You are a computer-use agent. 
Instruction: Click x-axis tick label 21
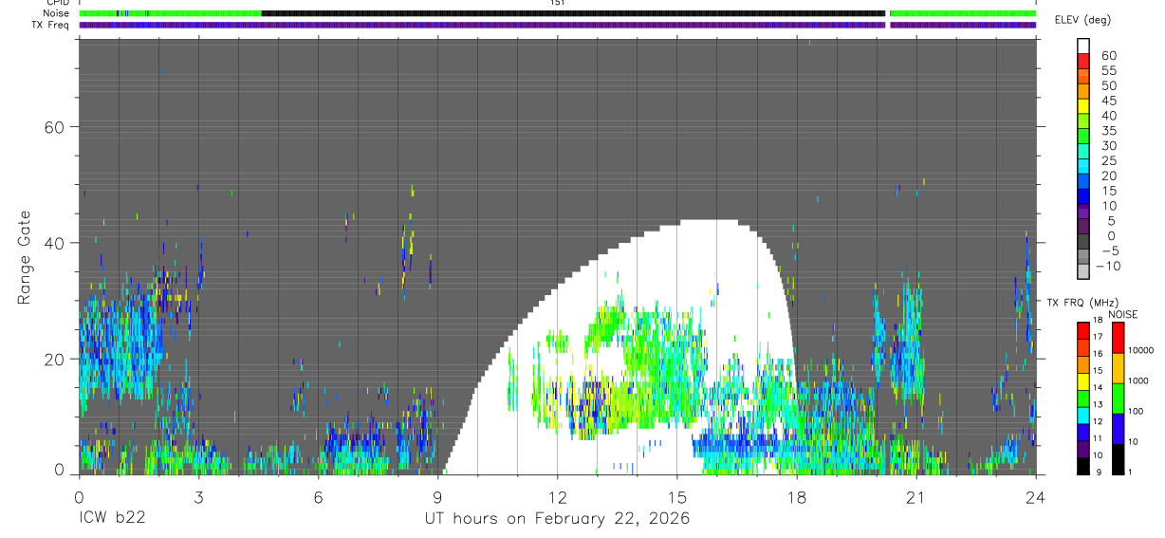coord(915,497)
